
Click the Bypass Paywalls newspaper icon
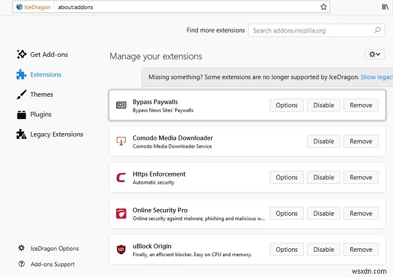click(121, 105)
